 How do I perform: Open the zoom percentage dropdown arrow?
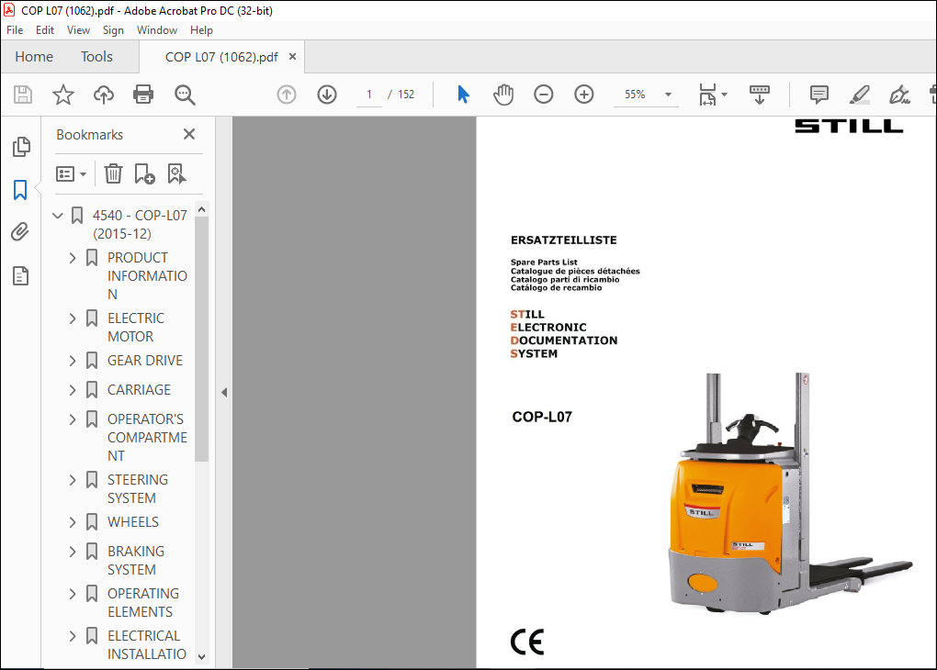668,95
